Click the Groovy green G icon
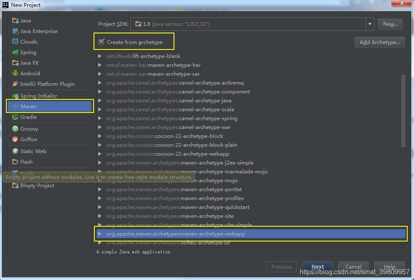Viewport: 414px width, 280px height. 15,129
